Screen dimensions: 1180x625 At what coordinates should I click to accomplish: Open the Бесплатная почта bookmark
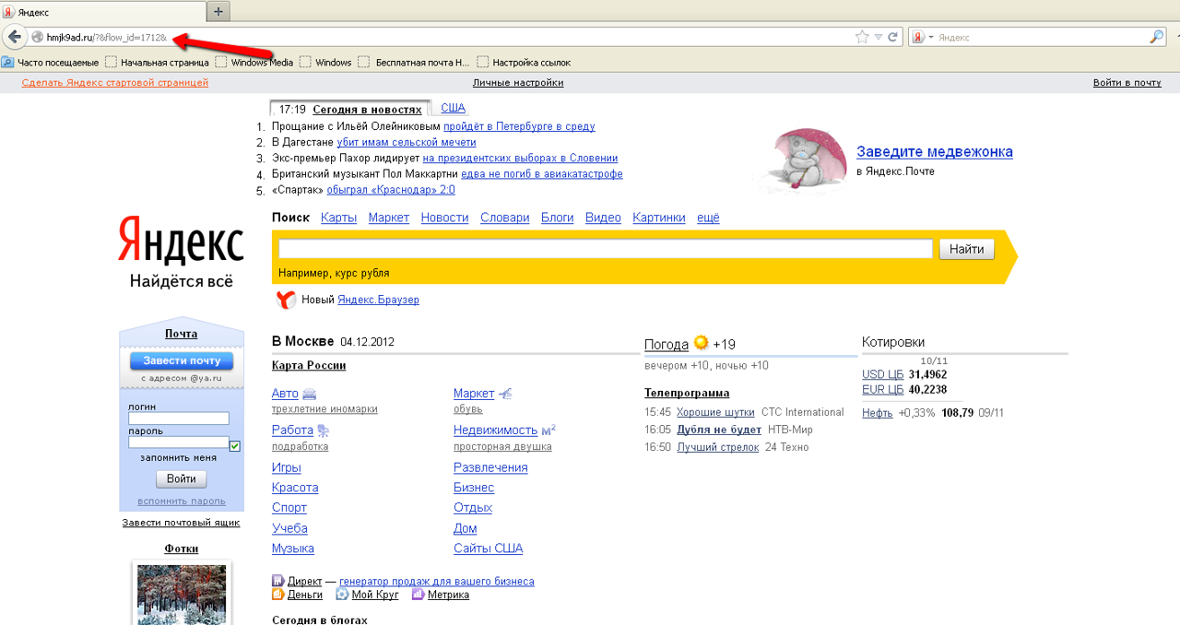(414, 63)
